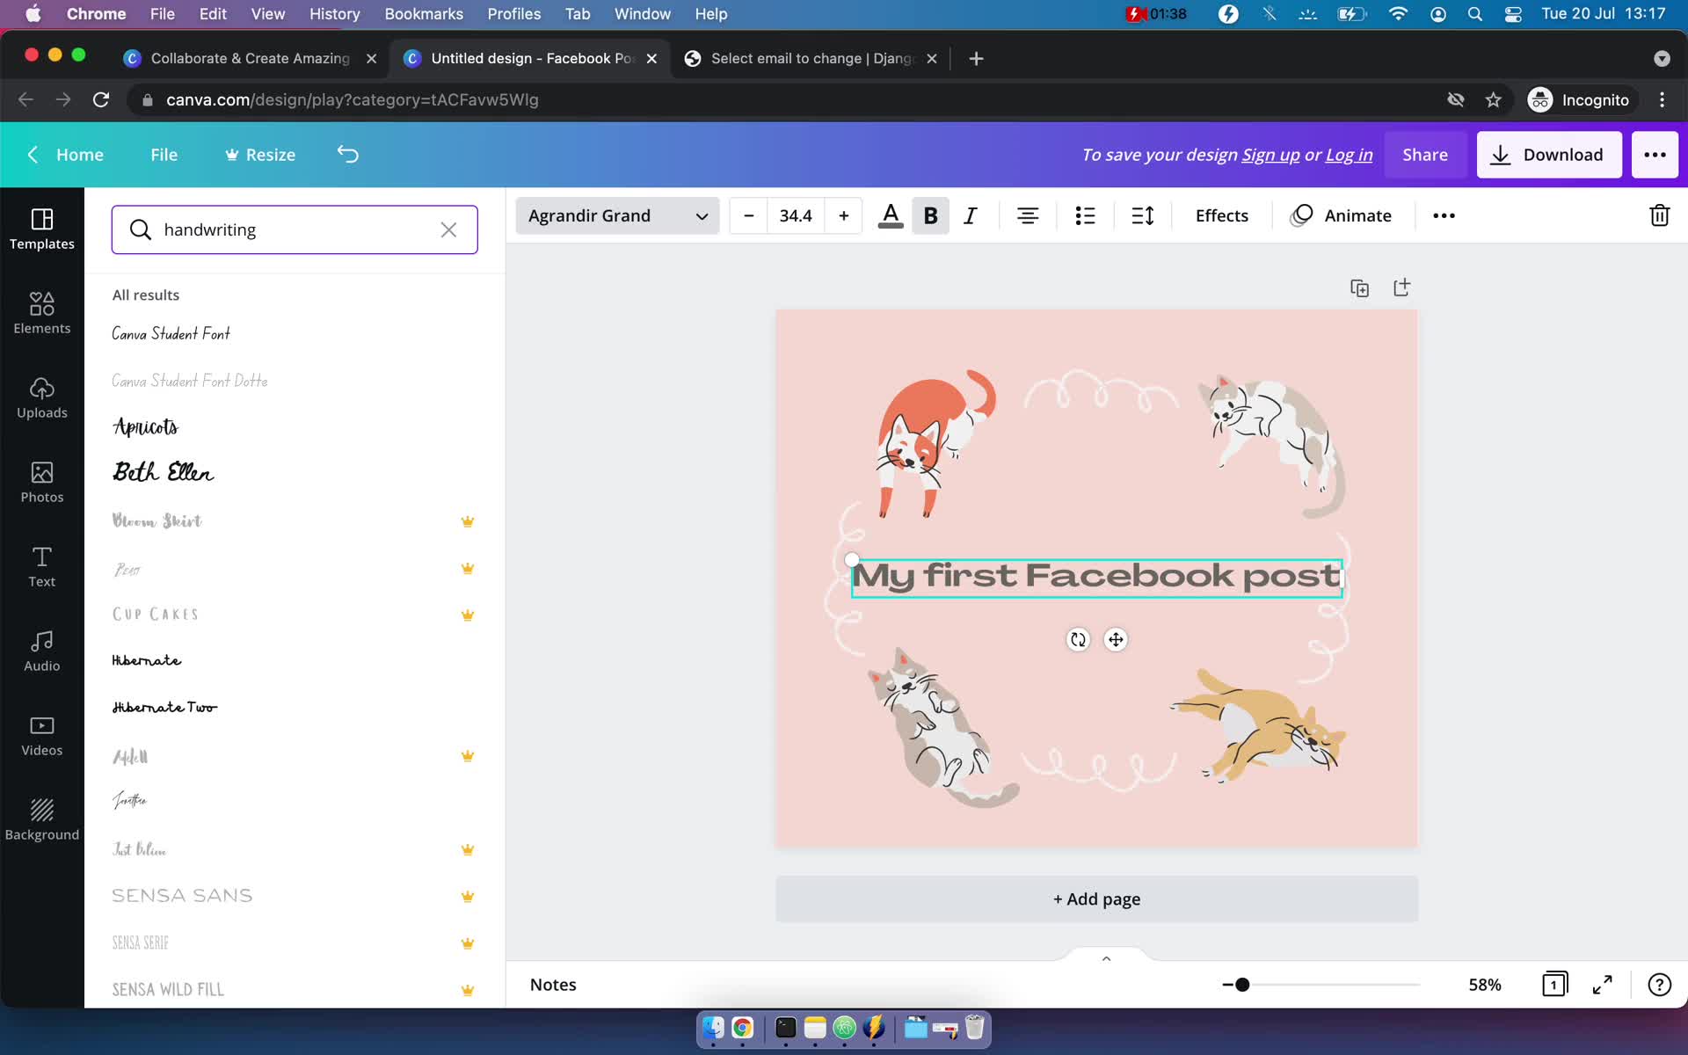Image resolution: width=1688 pixels, height=1055 pixels.
Task: Open text Effects panel
Action: pyautogui.click(x=1221, y=215)
